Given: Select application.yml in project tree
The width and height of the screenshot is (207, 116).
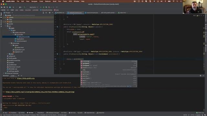Looking at the screenshot, I should 19,50.
